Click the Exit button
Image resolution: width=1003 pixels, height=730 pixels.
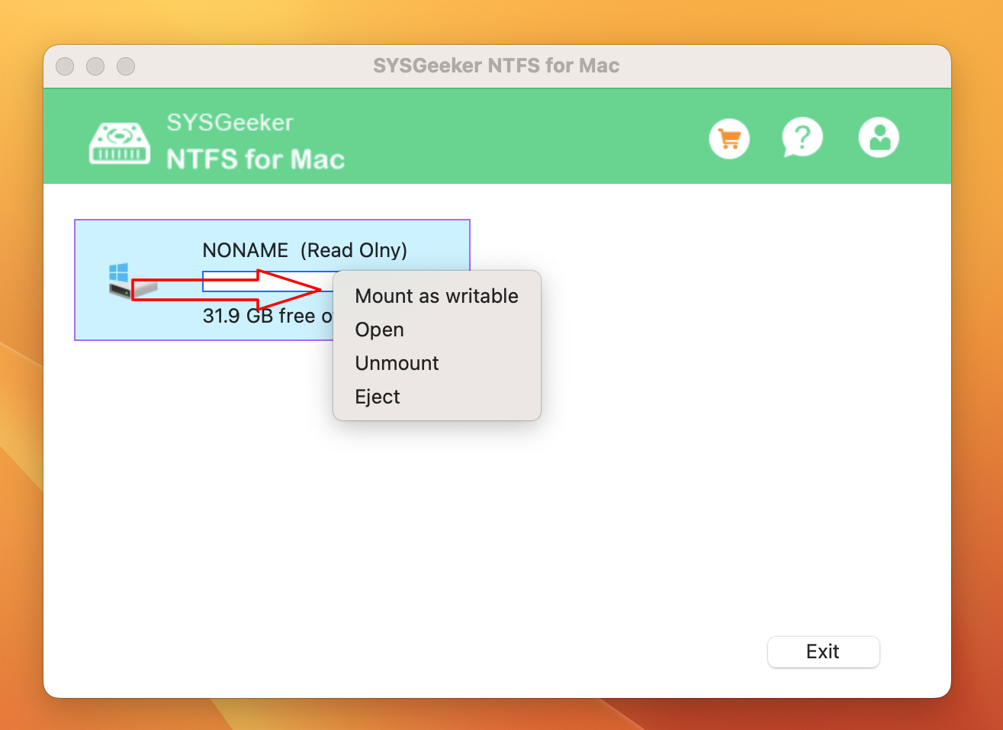tap(823, 651)
